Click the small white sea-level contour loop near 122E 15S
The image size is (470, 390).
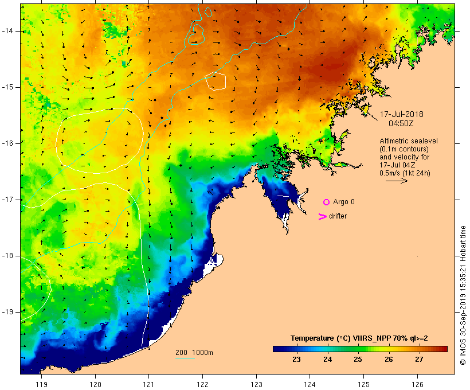tap(215, 81)
